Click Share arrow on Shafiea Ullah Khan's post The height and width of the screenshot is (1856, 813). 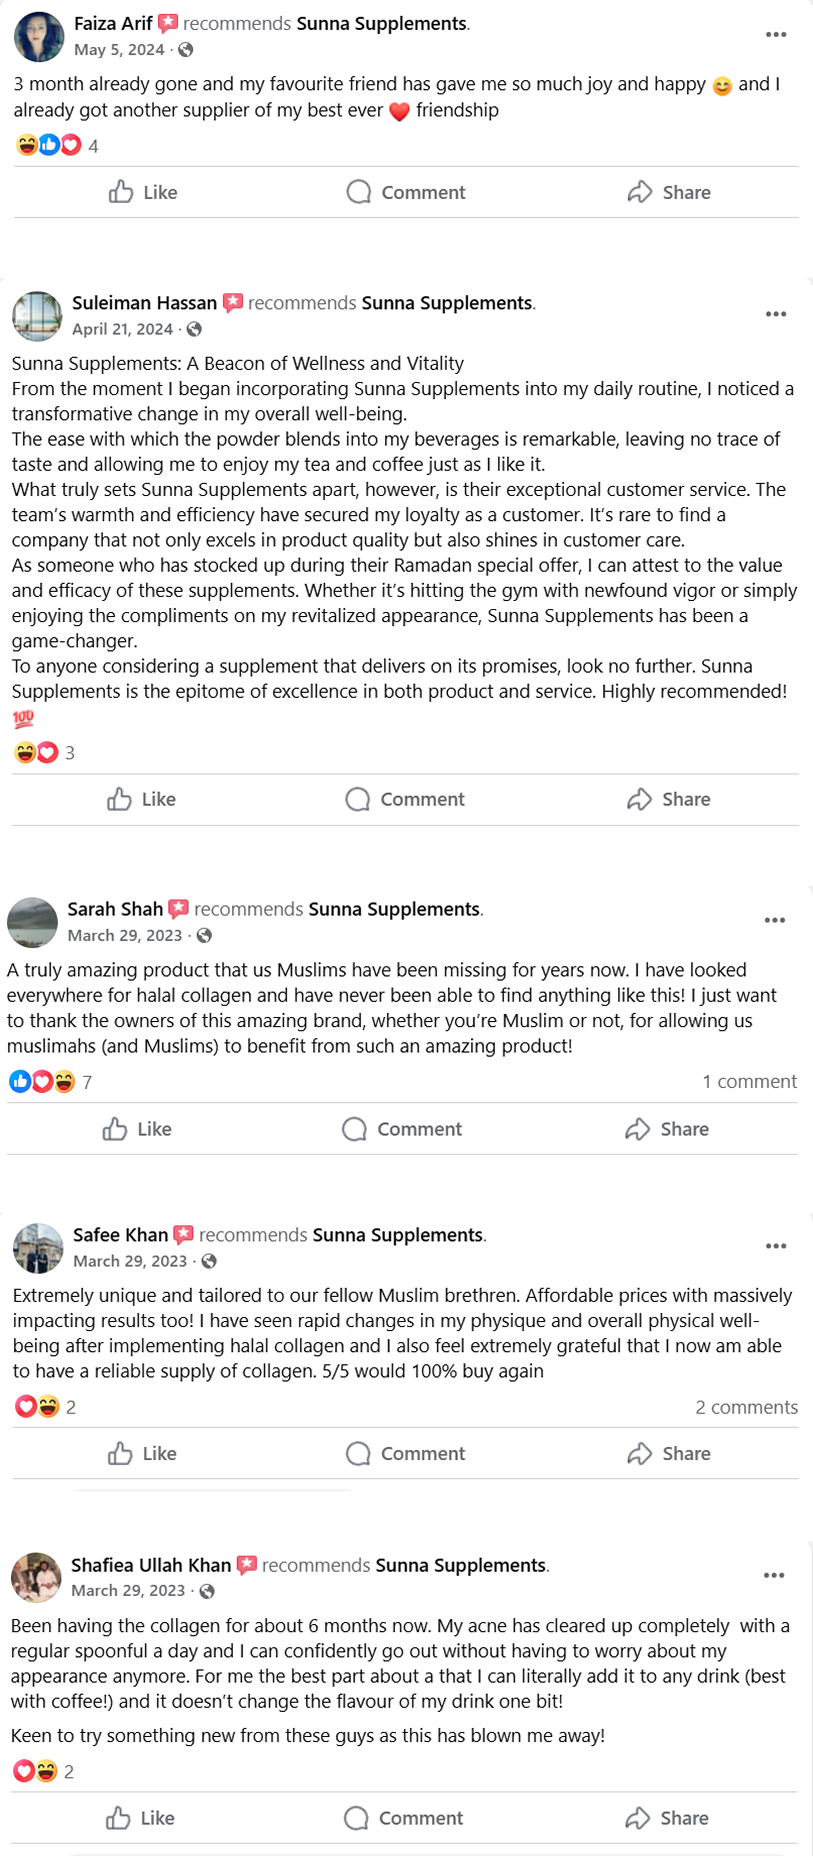(x=638, y=1818)
